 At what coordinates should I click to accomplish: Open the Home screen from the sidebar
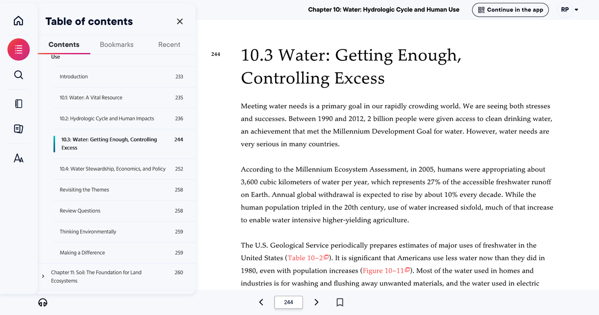pos(18,20)
